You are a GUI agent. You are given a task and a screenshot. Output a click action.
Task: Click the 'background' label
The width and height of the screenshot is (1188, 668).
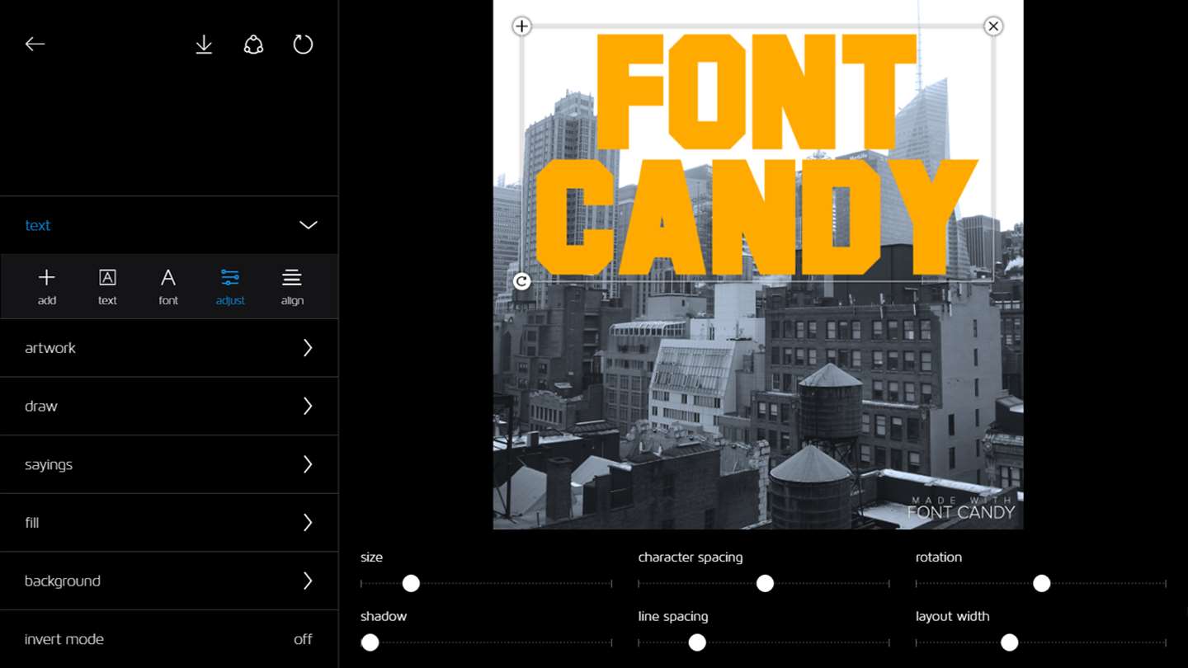pyautogui.click(x=63, y=581)
